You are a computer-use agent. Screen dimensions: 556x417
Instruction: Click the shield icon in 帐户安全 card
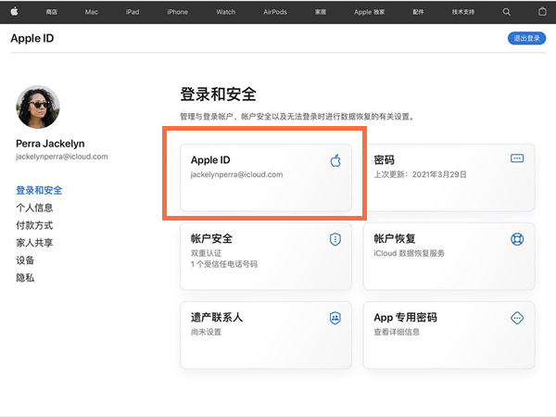pyautogui.click(x=335, y=239)
